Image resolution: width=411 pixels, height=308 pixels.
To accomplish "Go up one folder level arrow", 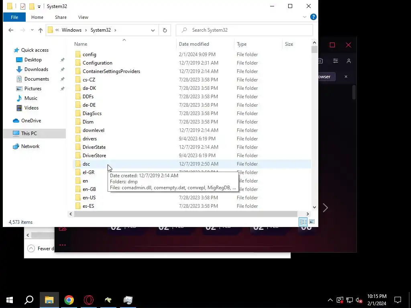I will (x=41, y=30).
